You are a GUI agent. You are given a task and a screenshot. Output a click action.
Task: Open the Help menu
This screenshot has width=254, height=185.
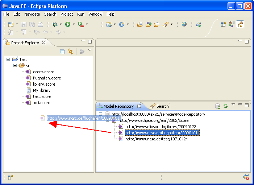pos(110,14)
